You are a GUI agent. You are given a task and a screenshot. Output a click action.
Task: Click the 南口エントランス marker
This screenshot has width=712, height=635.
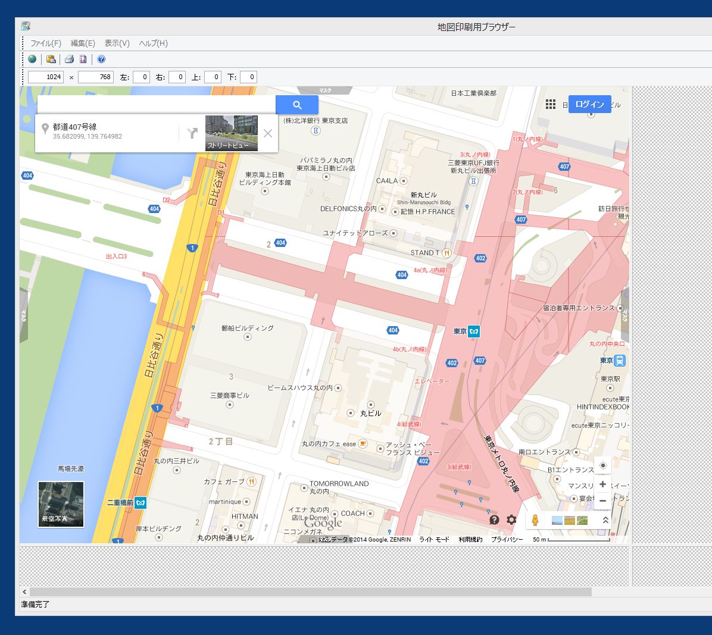point(576,452)
